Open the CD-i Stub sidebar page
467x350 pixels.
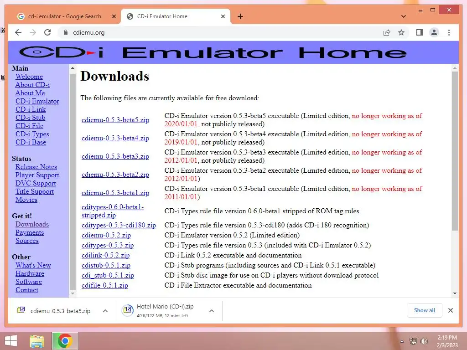click(x=31, y=118)
